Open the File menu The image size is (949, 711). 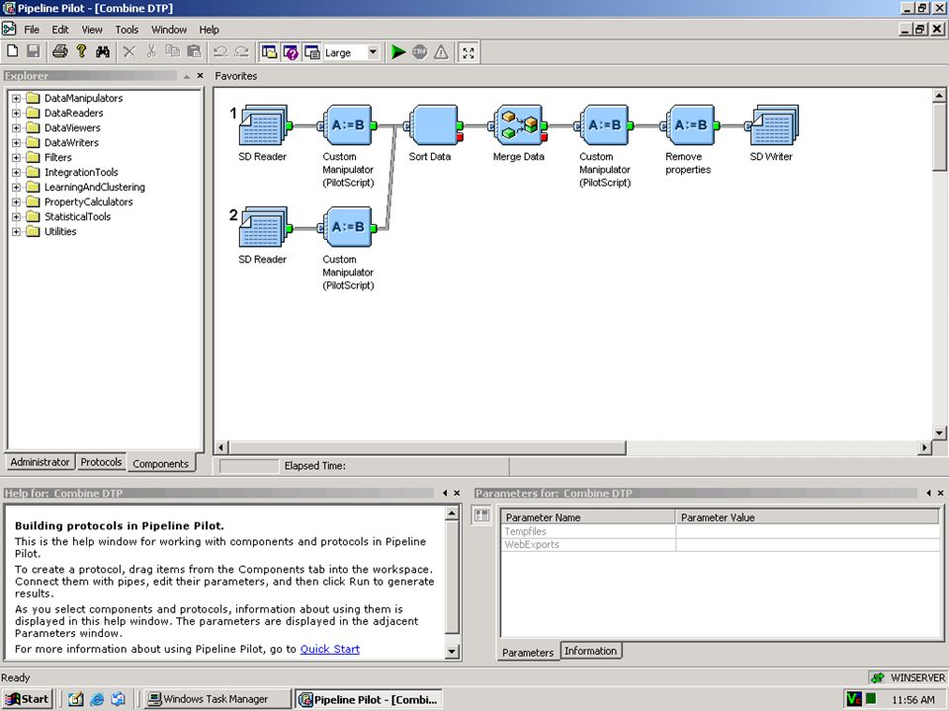pyautogui.click(x=32, y=30)
